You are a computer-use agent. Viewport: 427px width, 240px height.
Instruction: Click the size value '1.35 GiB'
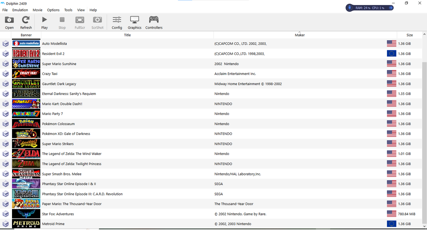point(404,94)
